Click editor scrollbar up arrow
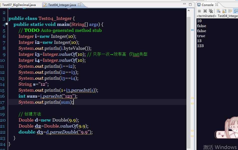Viewport: 238px width, 150px height. pyautogui.click(x=188, y=10)
